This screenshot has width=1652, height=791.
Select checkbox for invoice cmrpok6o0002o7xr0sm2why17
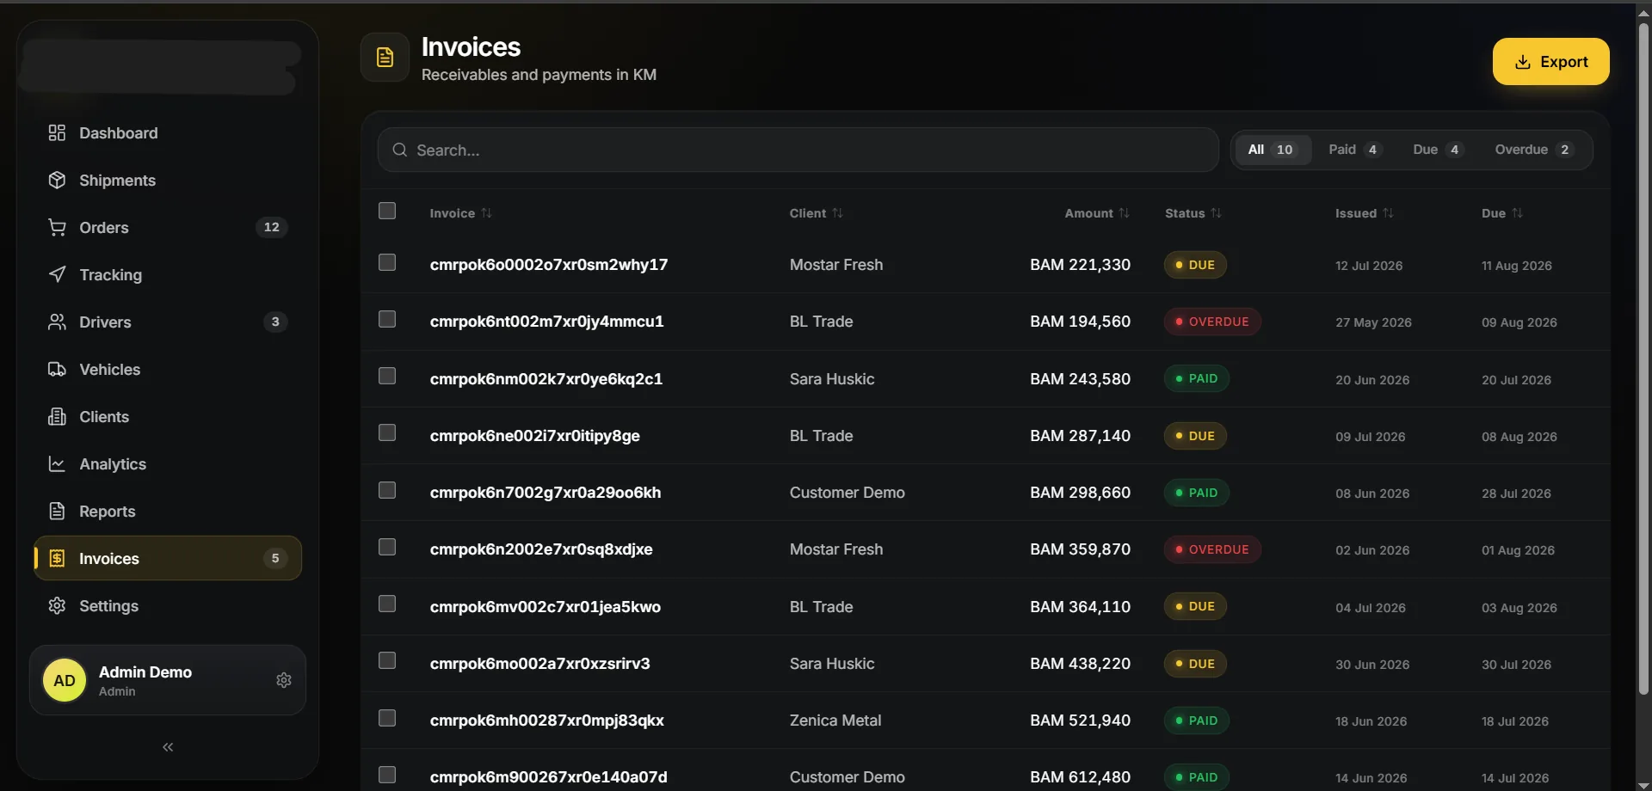(387, 262)
